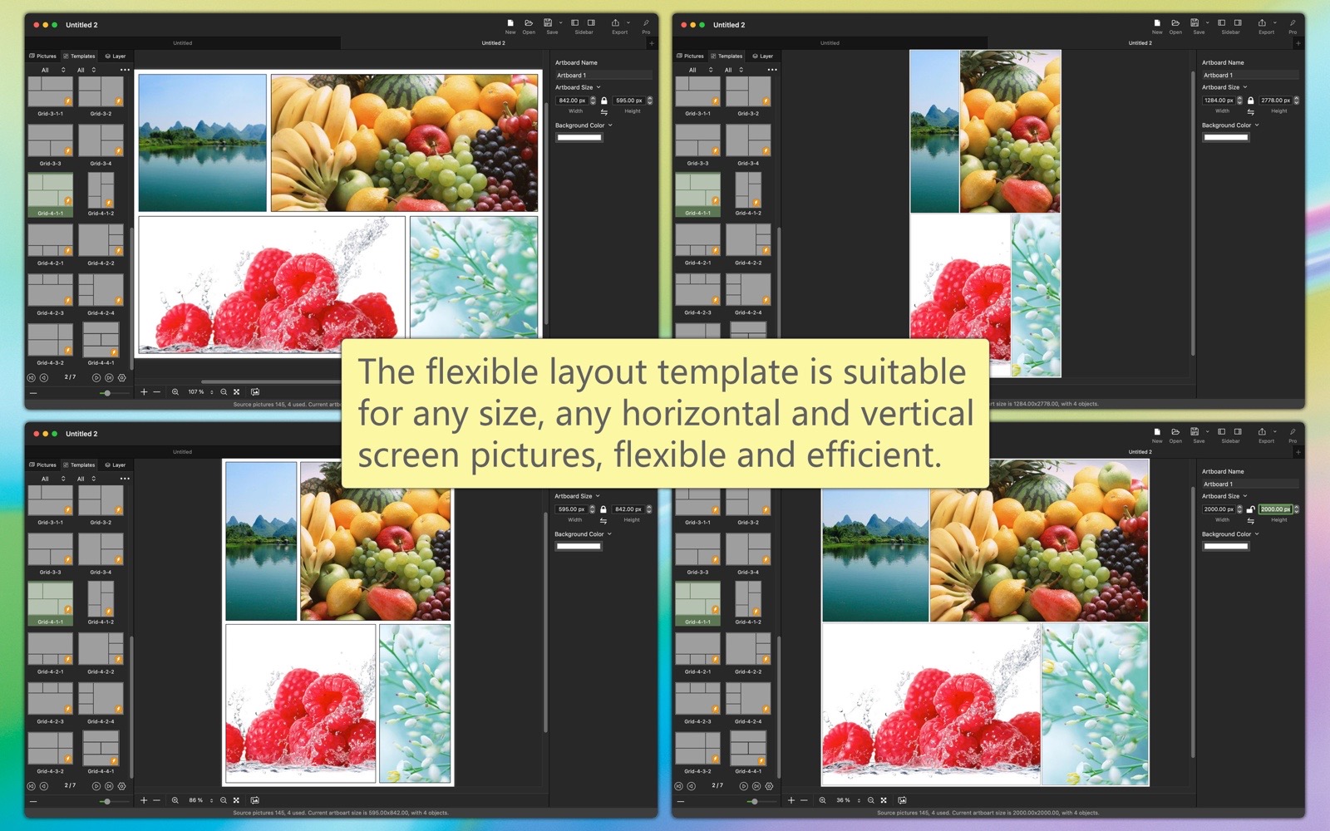Select Grid-4-2-4 template thumbnail in top-left window
The image size is (1330, 831).
tap(101, 292)
